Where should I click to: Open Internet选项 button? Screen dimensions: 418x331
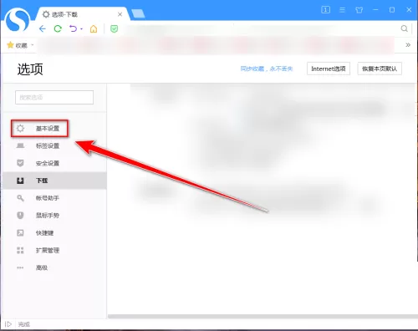pyautogui.click(x=329, y=69)
